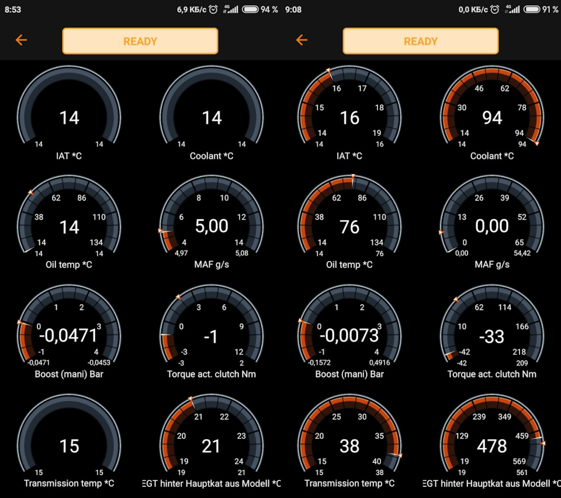Tap the max value 5,08 under MAF gauge

[x=242, y=253]
